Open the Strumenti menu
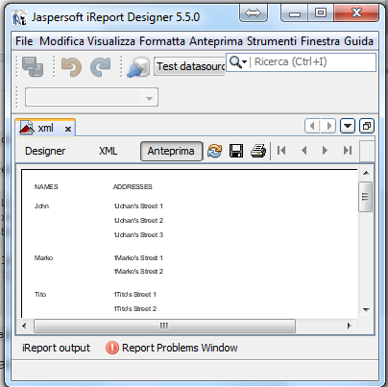388x387 pixels. point(272,41)
